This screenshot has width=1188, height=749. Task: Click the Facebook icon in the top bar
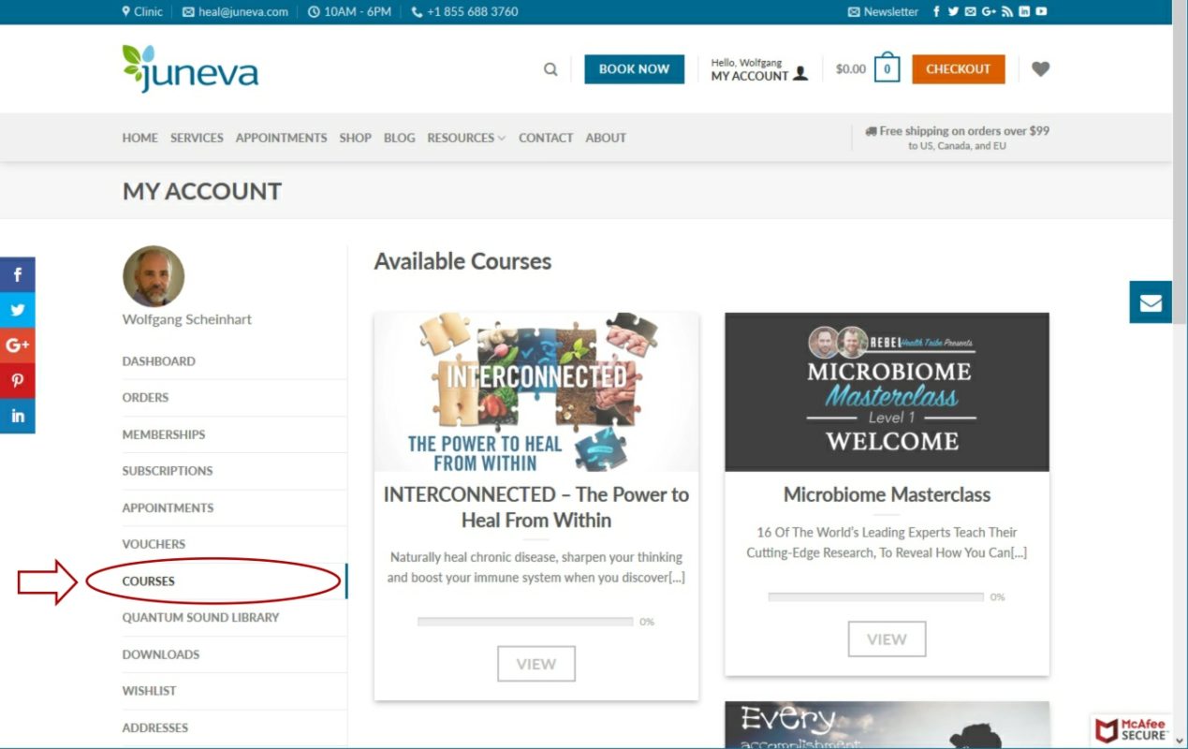pos(936,12)
